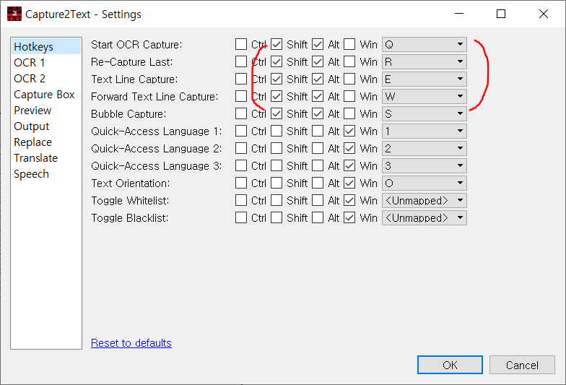This screenshot has width=566, height=385.
Task: Switch to the Preview settings page
Action: pos(46,110)
